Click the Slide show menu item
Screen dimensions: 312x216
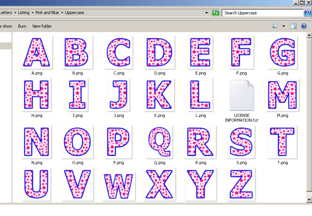pyautogui.click(x=5, y=26)
